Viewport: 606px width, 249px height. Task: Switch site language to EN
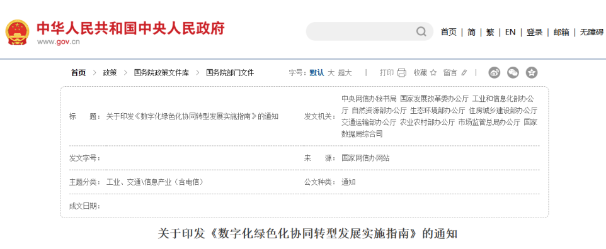pos(510,33)
